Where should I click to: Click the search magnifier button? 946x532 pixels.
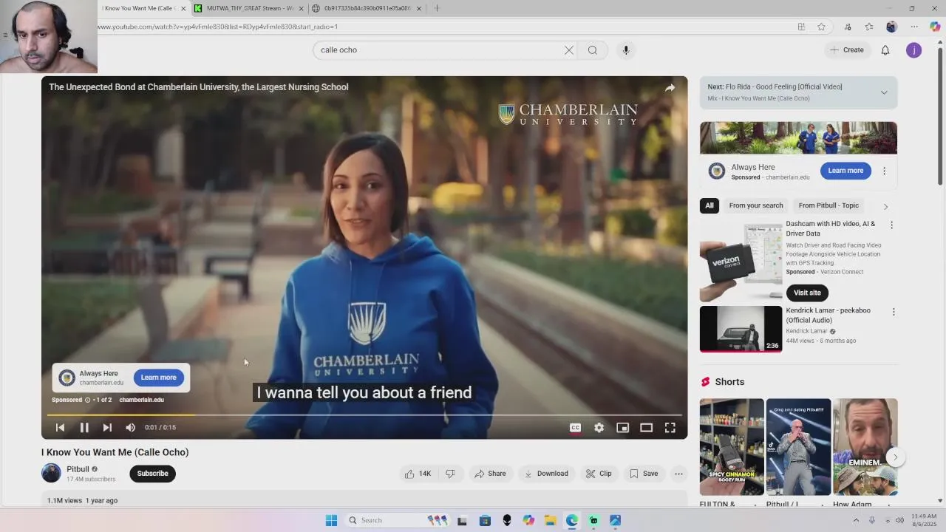(593, 50)
